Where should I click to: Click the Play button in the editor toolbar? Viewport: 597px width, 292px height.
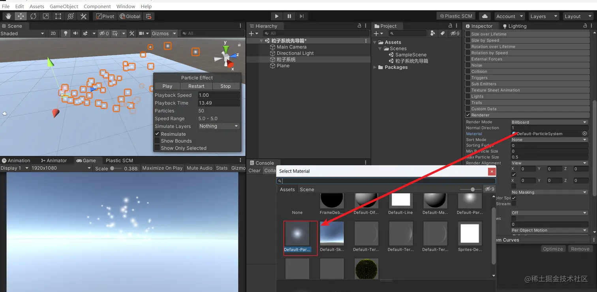277,16
